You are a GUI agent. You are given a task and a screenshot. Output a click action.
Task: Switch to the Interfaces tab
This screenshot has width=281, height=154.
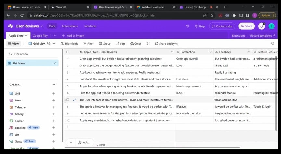click(90, 26)
